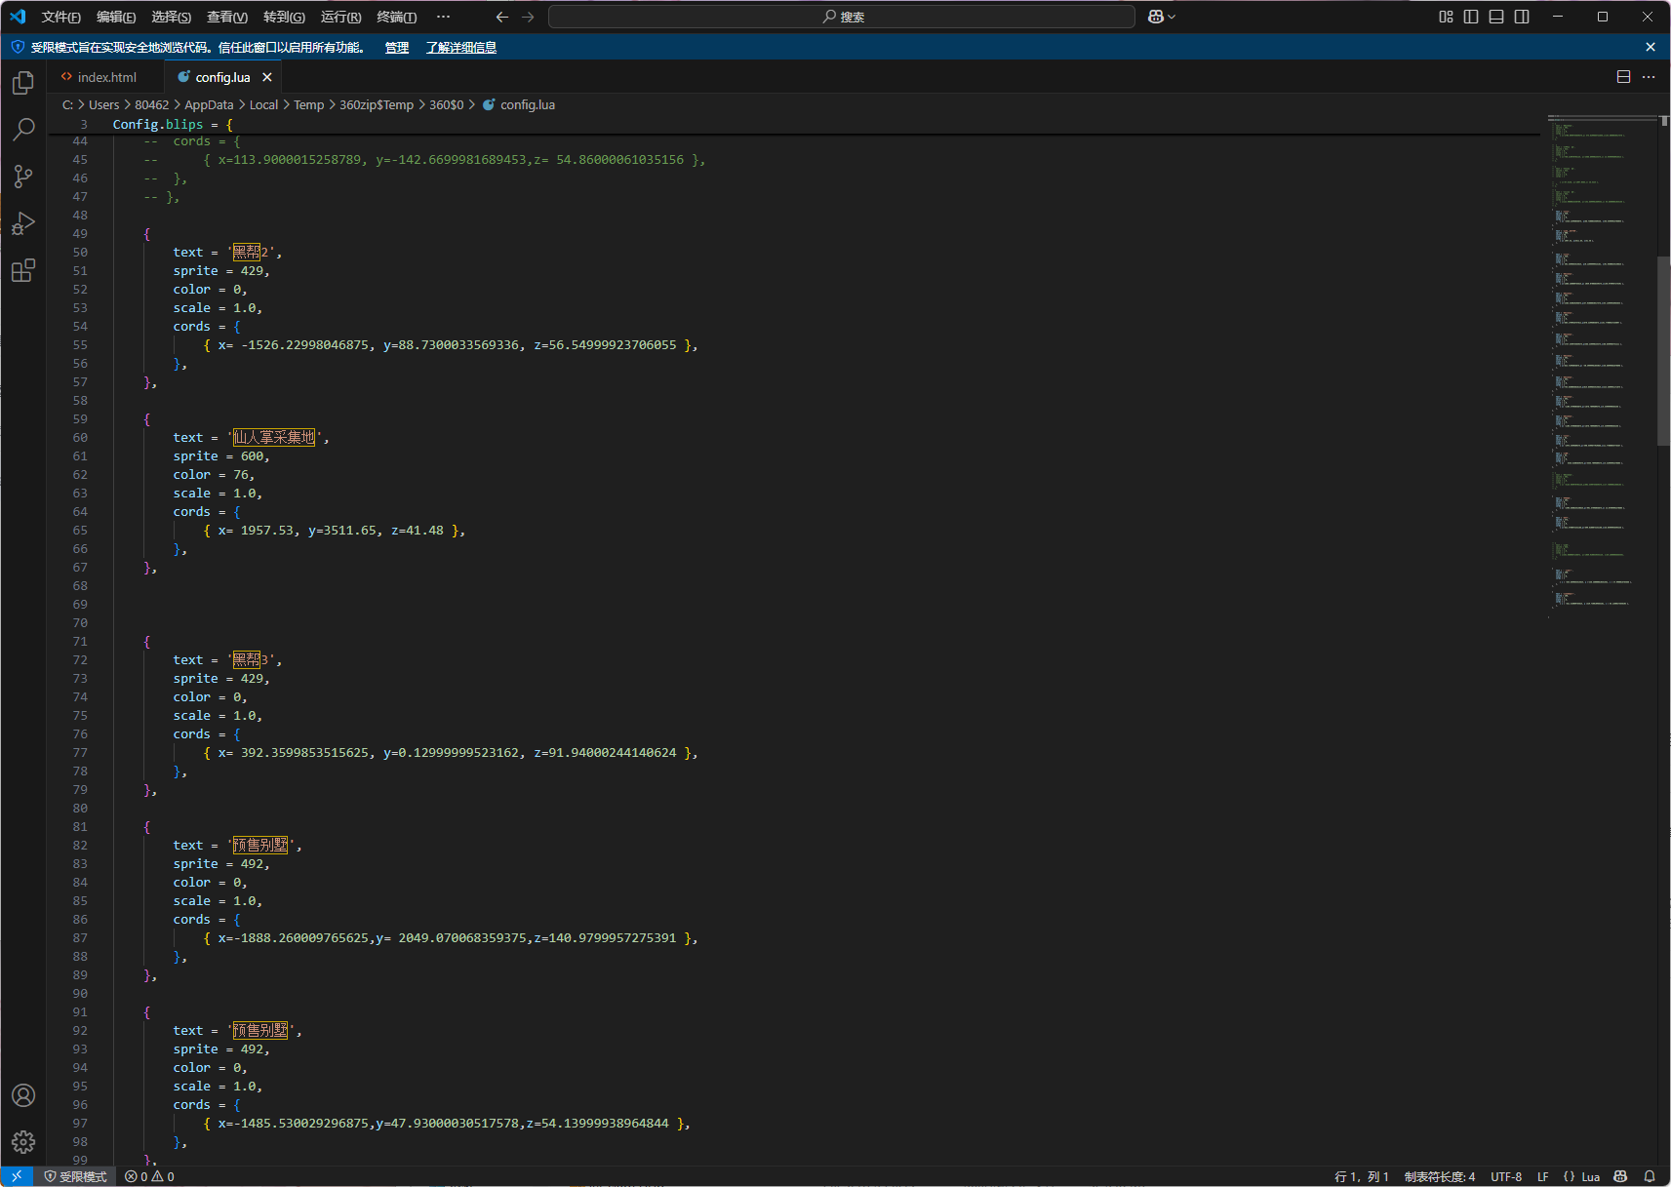Click the '黑帮3' text on line 72
The height and width of the screenshot is (1187, 1671).
coord(251,659)
